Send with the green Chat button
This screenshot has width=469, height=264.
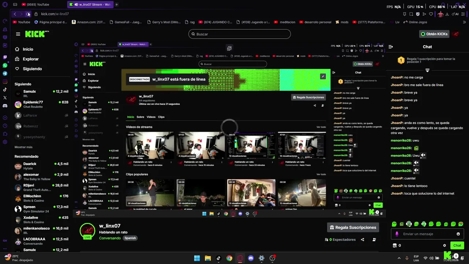pyautogui.click(x=457, y=246)
